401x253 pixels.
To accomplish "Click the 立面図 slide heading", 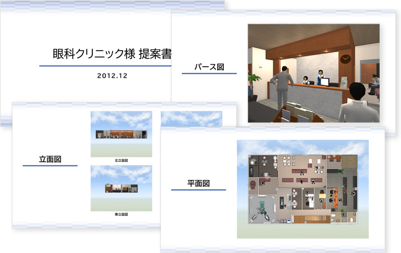I will pyautogui.click(x=49, y=159).
